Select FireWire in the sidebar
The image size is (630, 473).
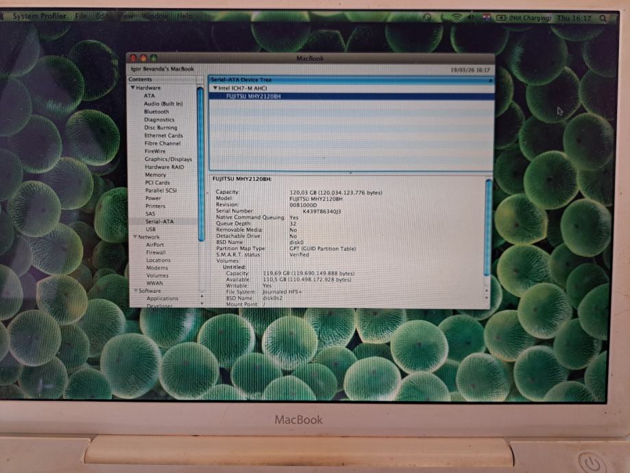pyautogui.click(x=155, y=151)
